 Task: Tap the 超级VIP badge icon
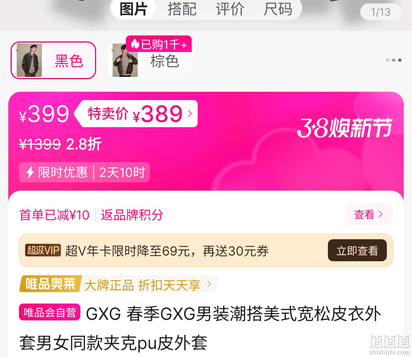43,250
